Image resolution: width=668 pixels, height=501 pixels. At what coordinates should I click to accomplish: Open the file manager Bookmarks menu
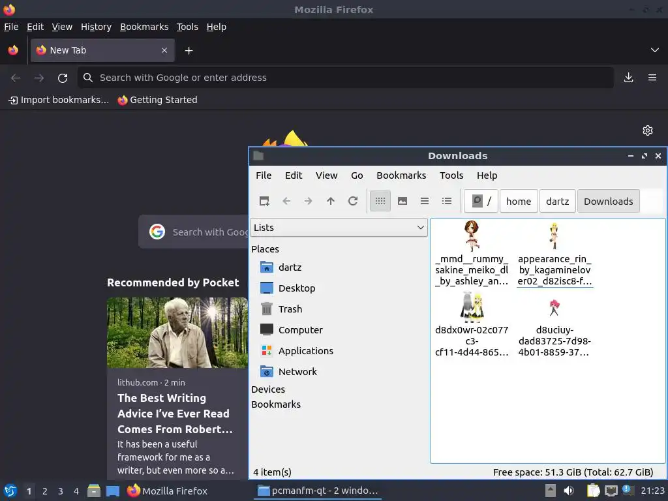coord(401,175)
